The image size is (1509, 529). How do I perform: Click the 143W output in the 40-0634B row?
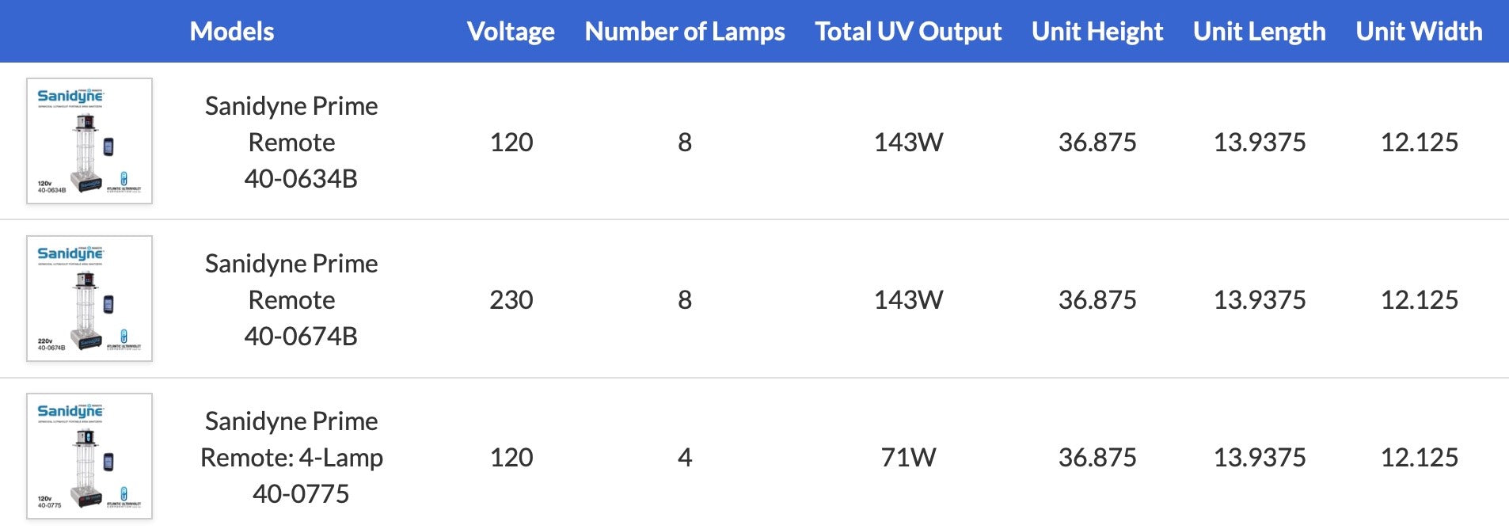908,143
